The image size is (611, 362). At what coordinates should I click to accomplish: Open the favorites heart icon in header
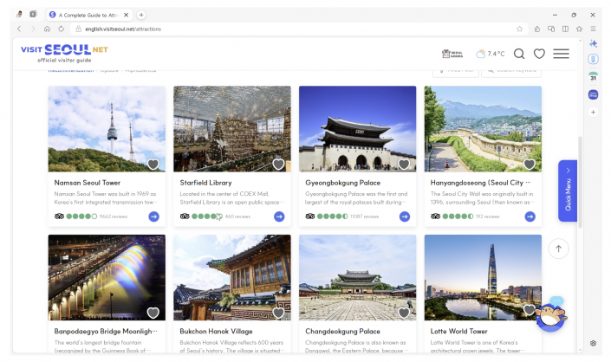pyautogui.click(x=539, y=54)
